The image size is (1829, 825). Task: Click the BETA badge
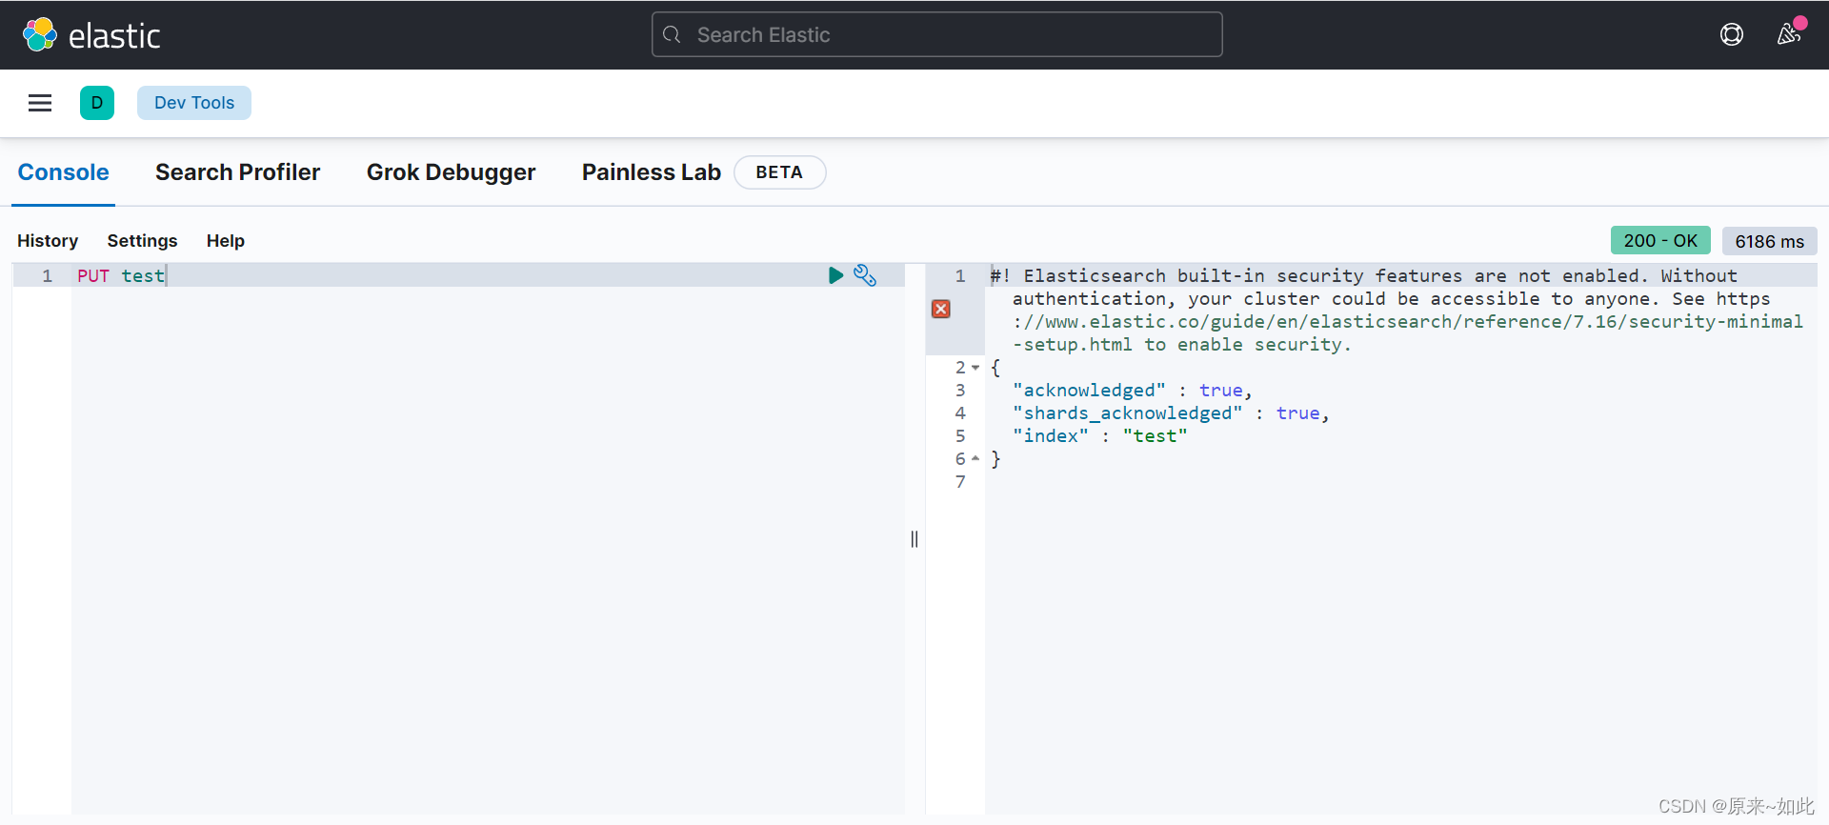click(779, 172)
